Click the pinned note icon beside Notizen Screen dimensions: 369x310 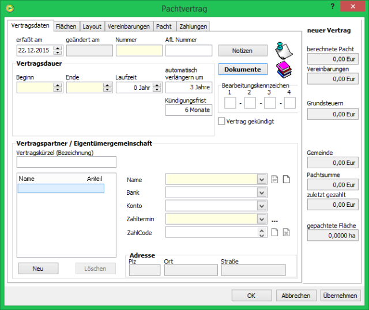(x=284, y=50)
